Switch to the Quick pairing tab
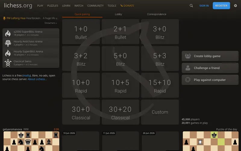Viewport: 241px width, 151px height. click(82, 14)
